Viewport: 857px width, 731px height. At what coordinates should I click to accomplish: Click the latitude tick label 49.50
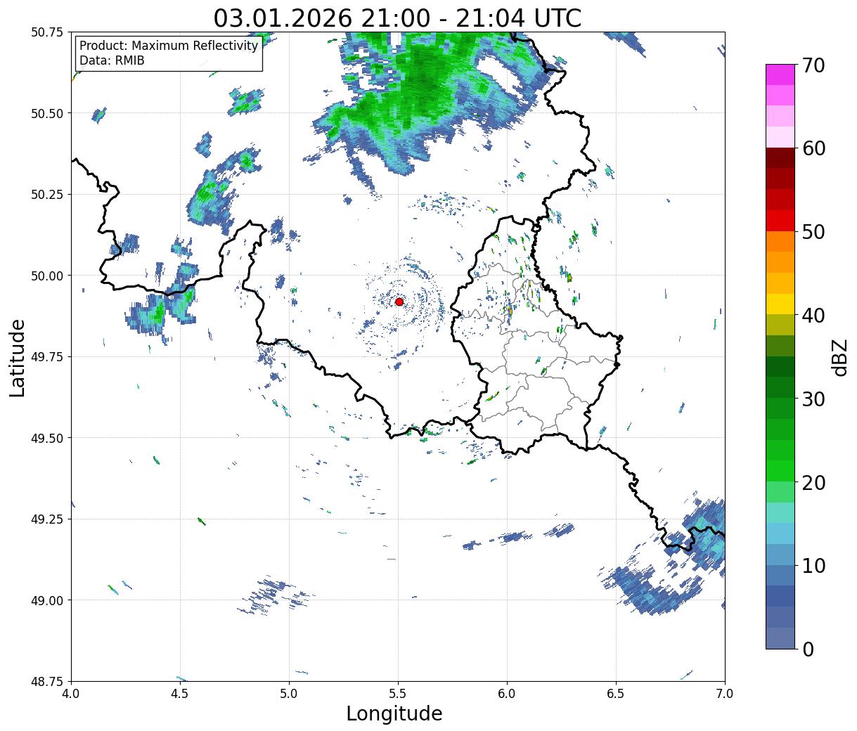(47, 438)
